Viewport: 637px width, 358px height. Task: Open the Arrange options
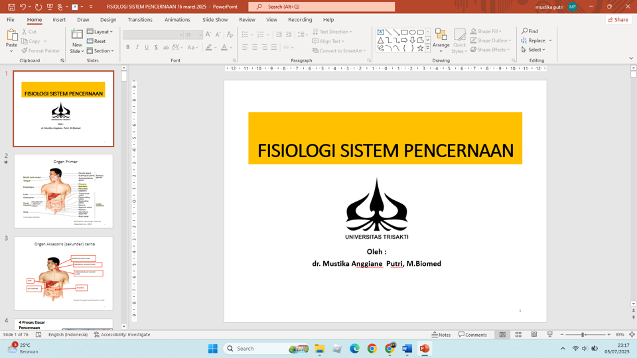[441, 40]
